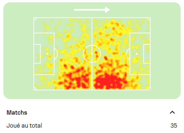Screen dimensions: 184x133
Task: Select the bottom-right corner arc
Action: click(149, 89)
